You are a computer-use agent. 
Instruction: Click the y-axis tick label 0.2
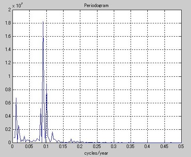click(8, 129)
